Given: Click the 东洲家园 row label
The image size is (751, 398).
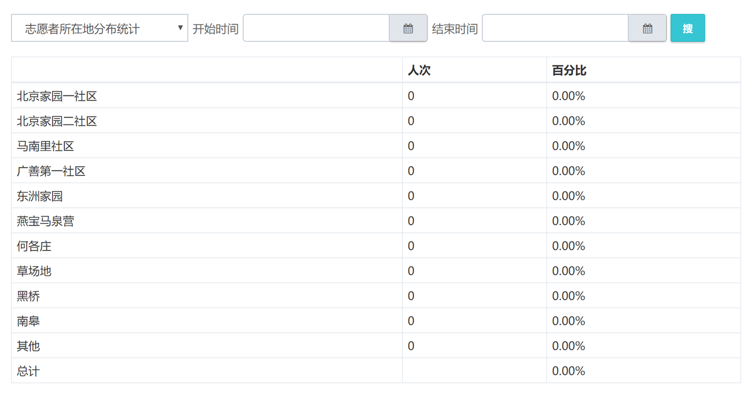Looking at the screenshot, I should [40, 196].
